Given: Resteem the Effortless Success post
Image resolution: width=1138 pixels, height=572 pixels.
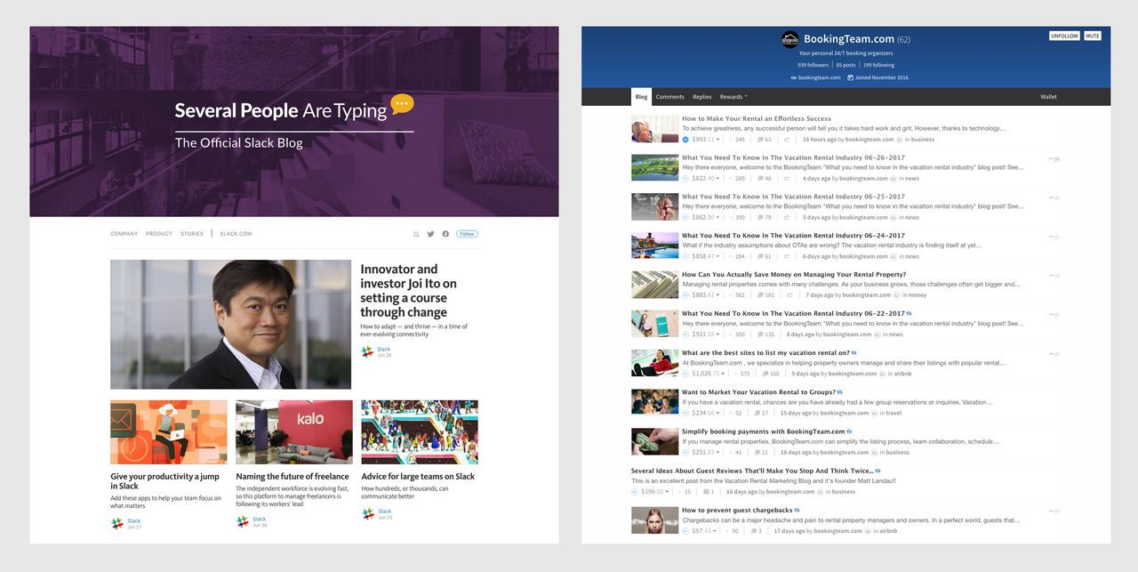Looking at the screenshot, I should pos(787,140).
